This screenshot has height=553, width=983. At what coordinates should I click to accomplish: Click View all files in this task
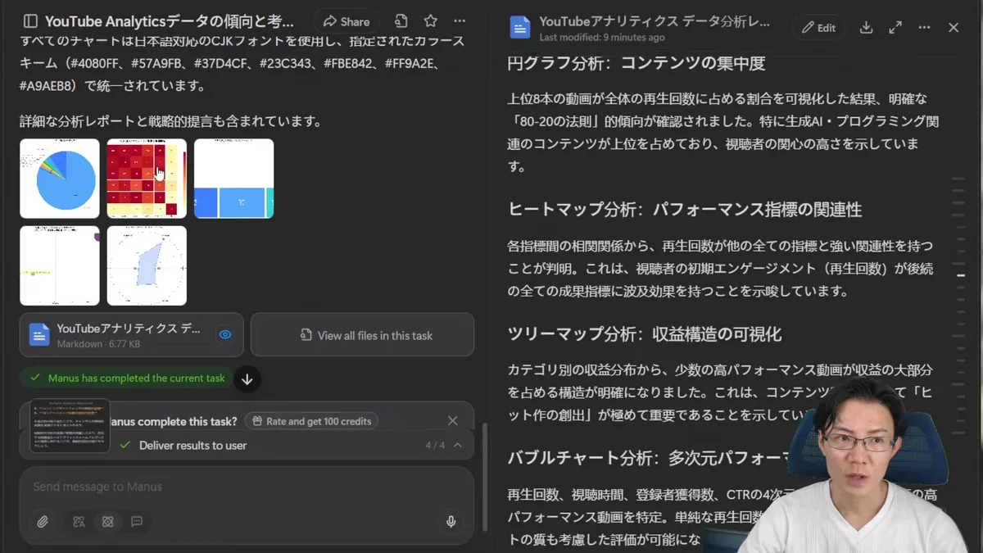(362, 335)
